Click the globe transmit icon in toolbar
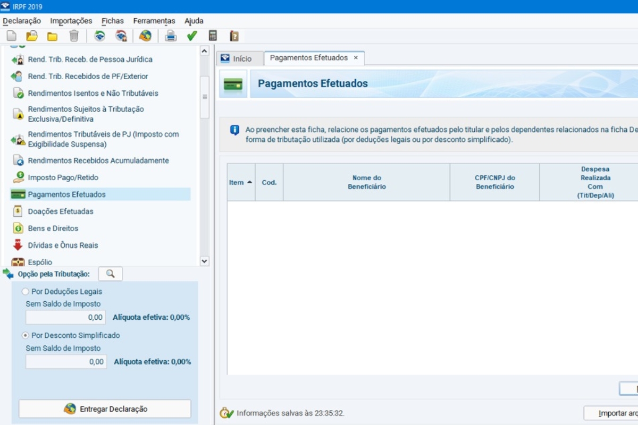Viewport: 638px width, 425px height. tap(145, 36)
